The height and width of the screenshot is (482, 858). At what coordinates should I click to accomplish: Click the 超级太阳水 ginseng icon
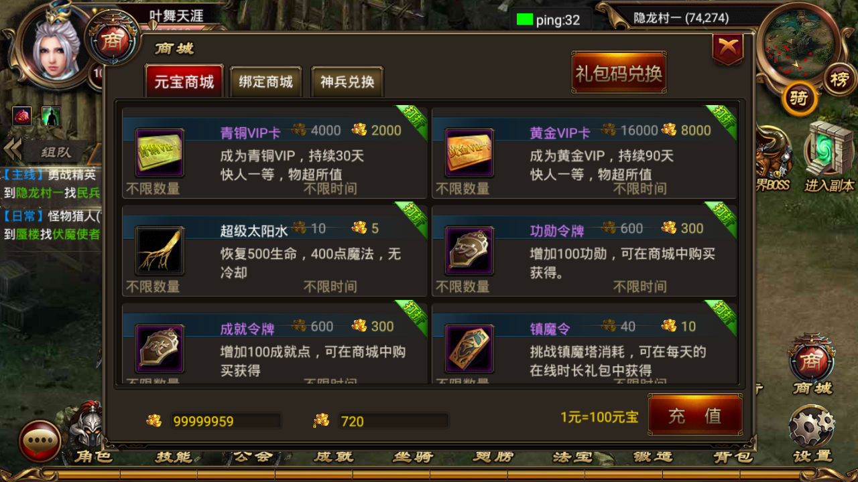(160, 250)
